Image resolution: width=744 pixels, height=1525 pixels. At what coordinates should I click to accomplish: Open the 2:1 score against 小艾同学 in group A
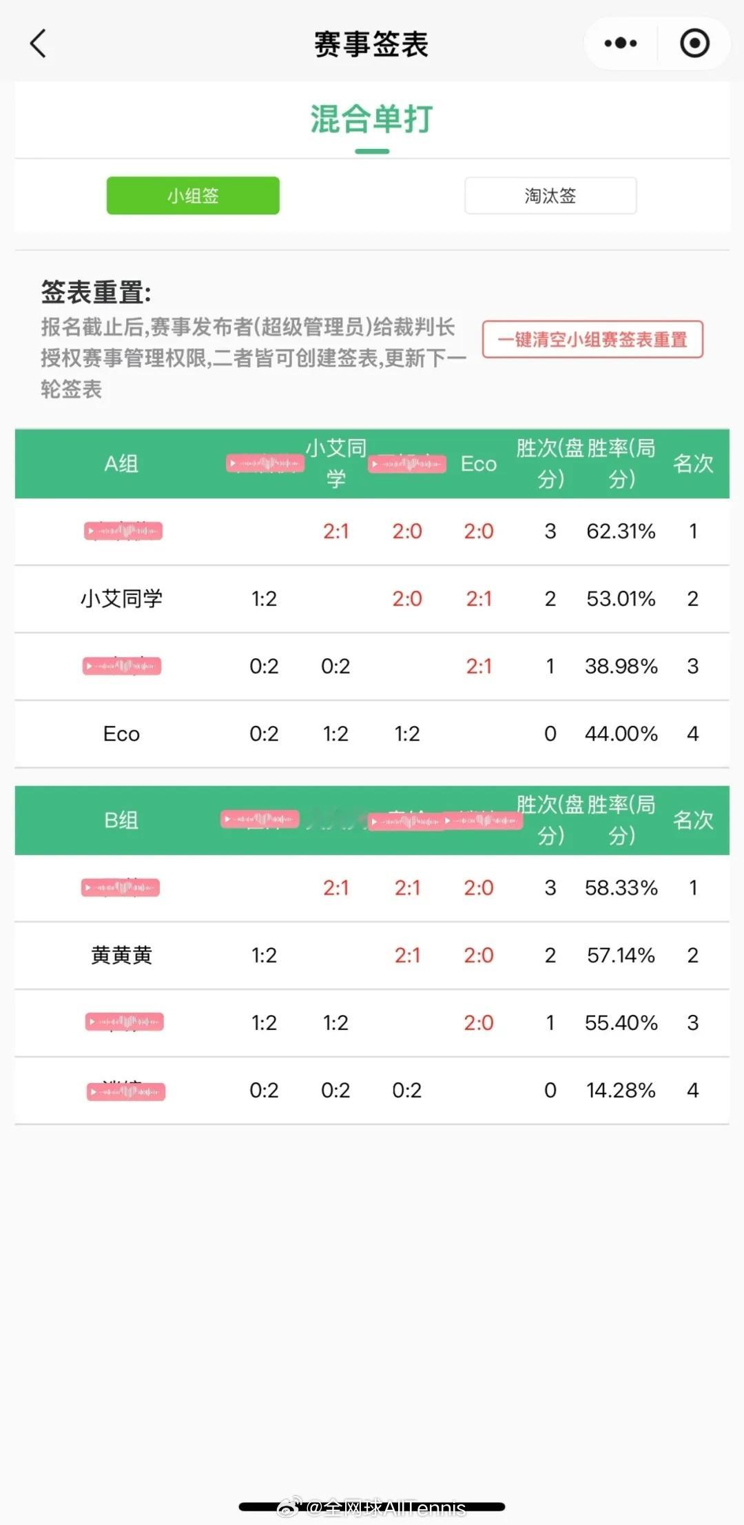pyautogui.click(x=335, y=532)
